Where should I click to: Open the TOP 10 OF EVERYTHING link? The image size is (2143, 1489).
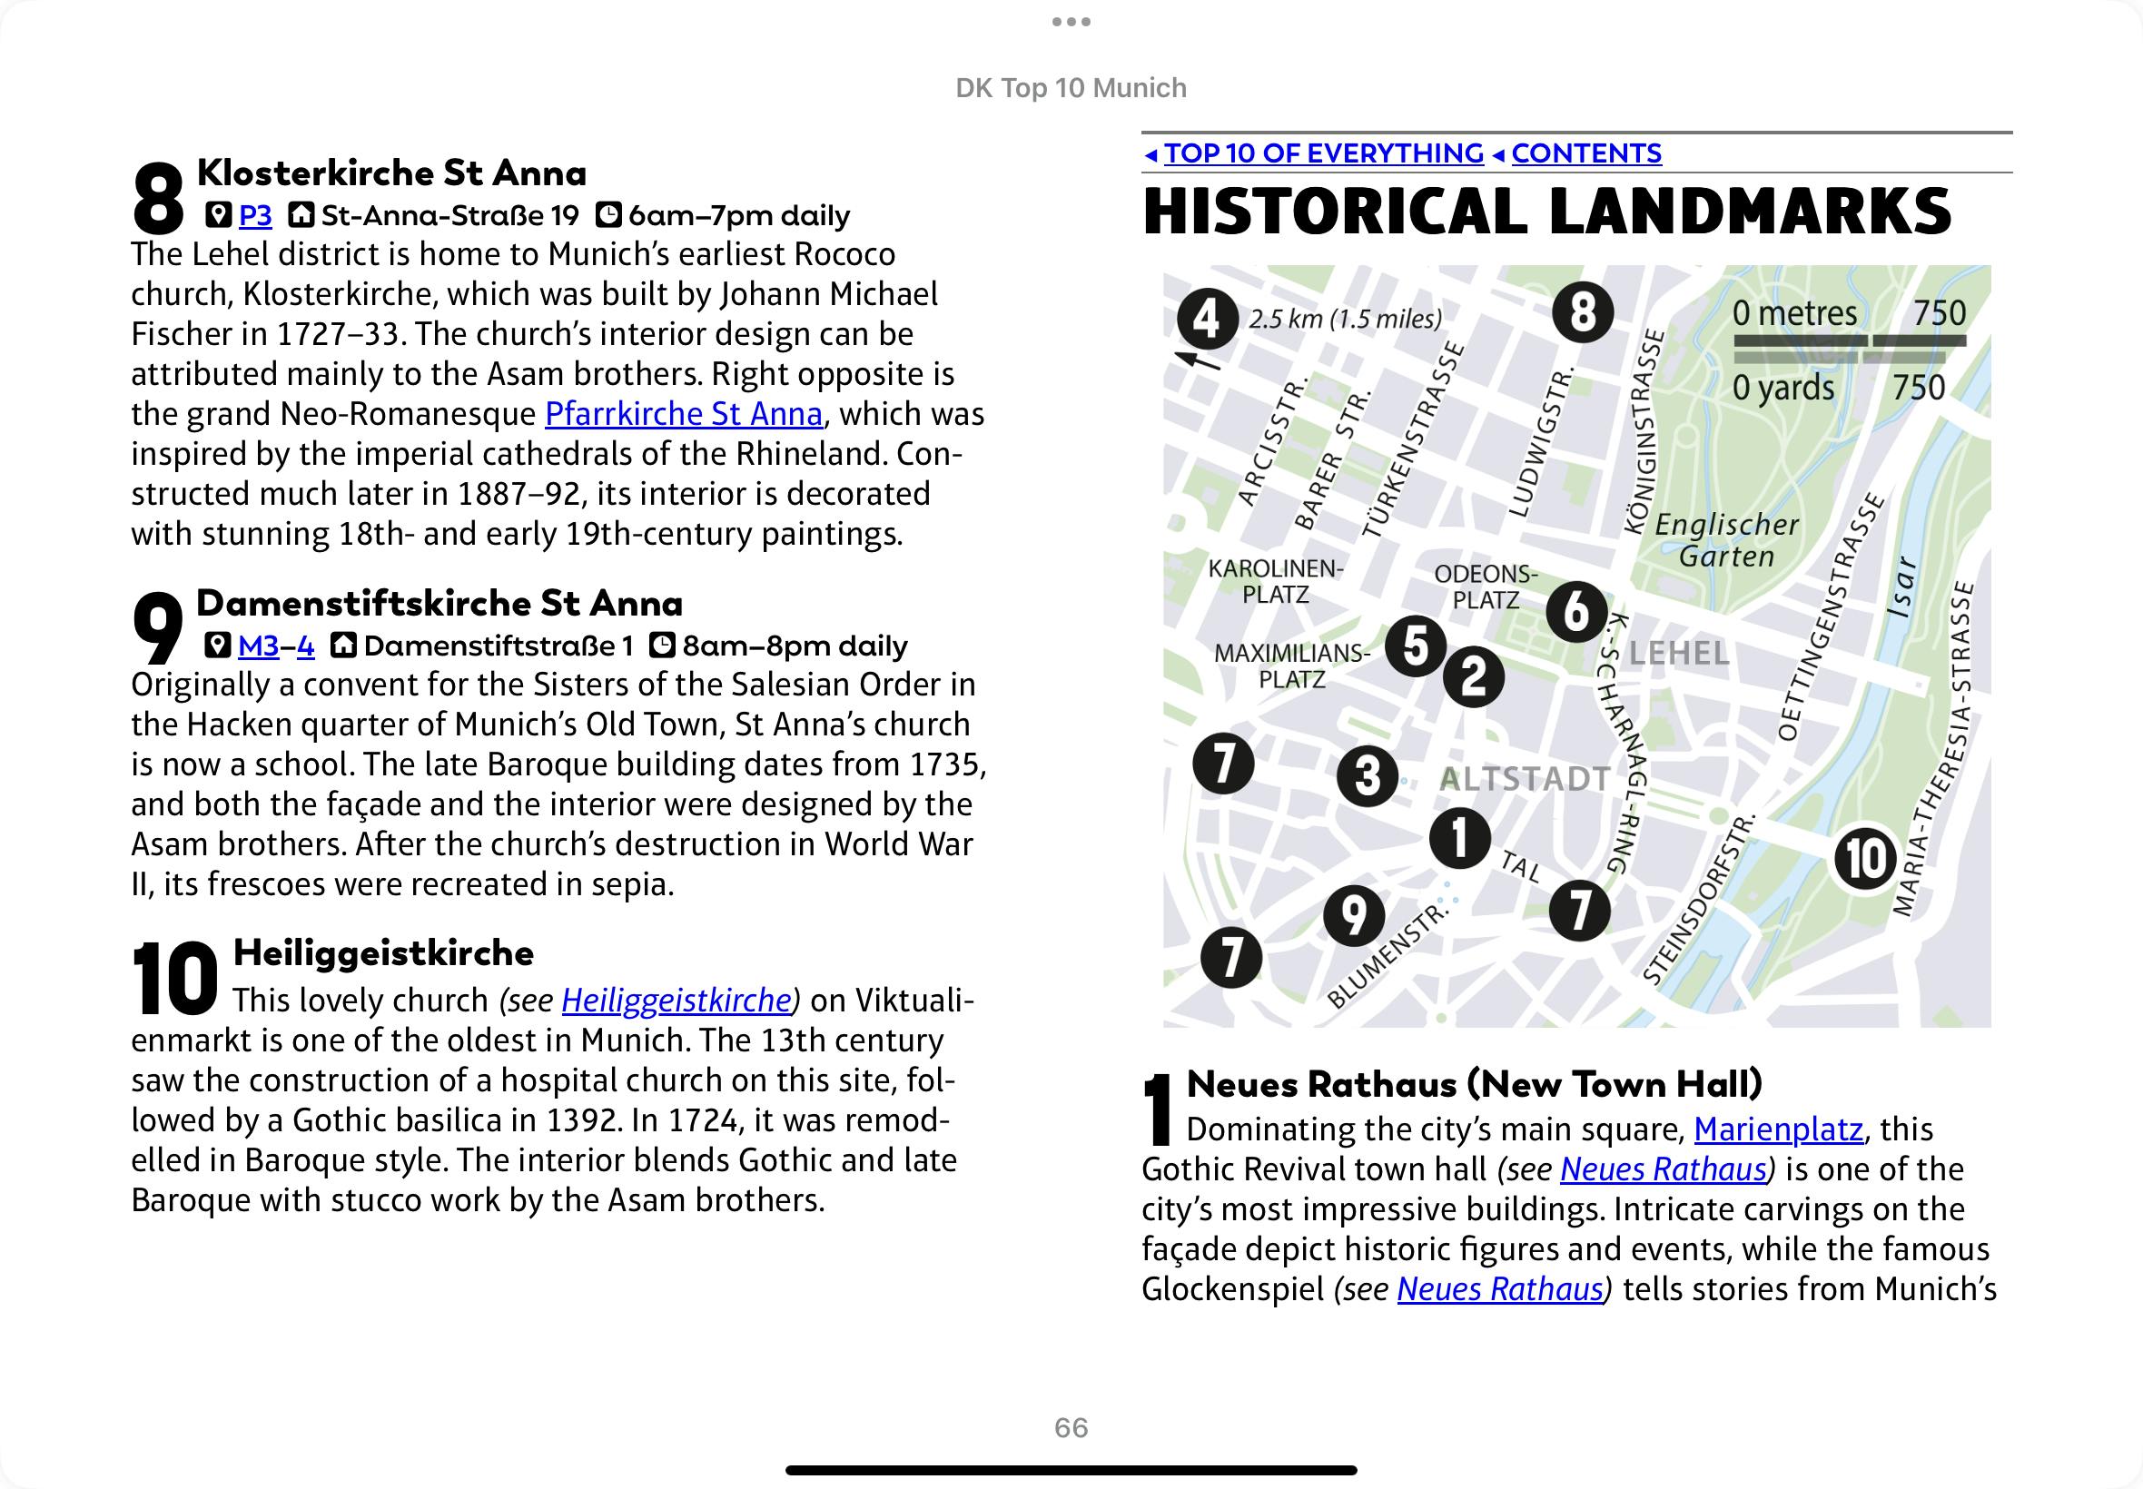point(1323,153)
